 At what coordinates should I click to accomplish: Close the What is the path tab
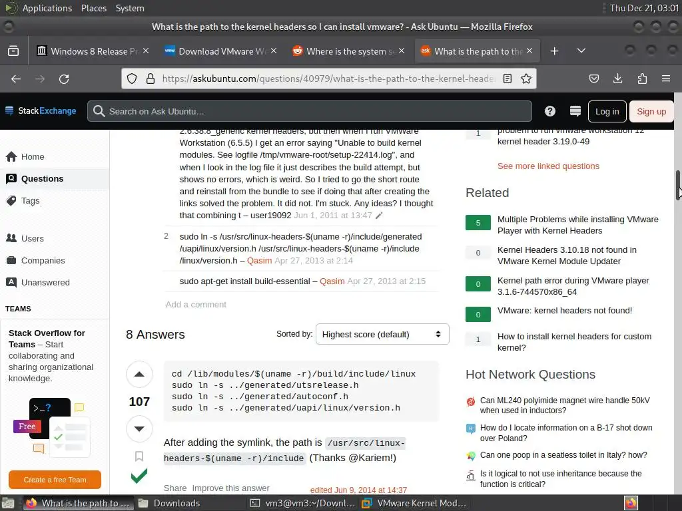529,51
